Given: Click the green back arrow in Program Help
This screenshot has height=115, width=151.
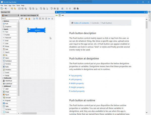Looking at the screenshot, I should (x=57, y=15).
